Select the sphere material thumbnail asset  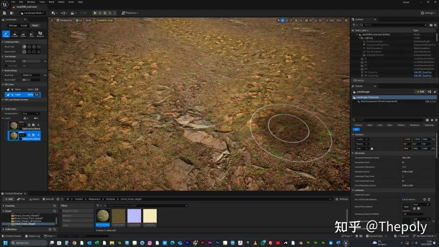pyautogui.click(x=103, y=217)
